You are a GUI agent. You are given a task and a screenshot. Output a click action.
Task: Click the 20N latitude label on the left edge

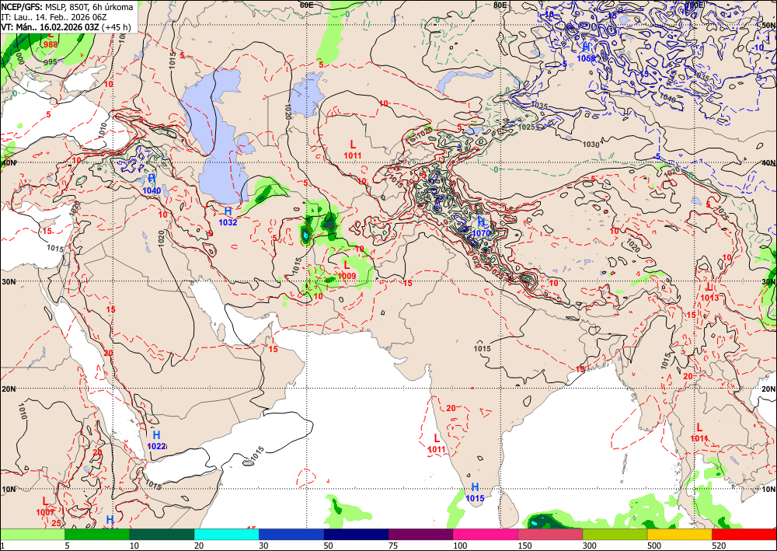click(x=8, y=389)
